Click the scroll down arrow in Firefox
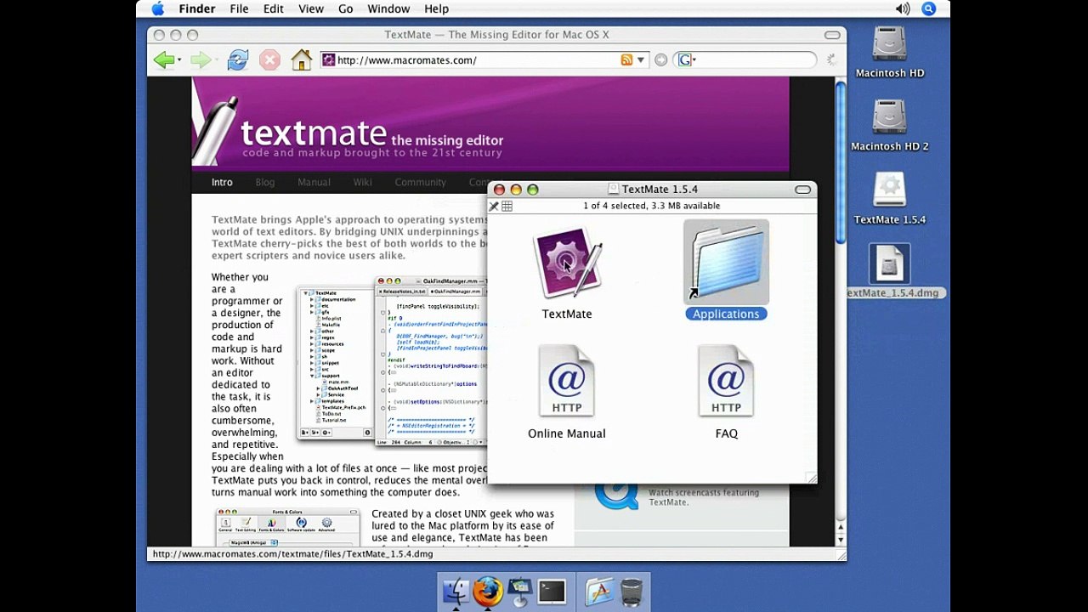 841,540
